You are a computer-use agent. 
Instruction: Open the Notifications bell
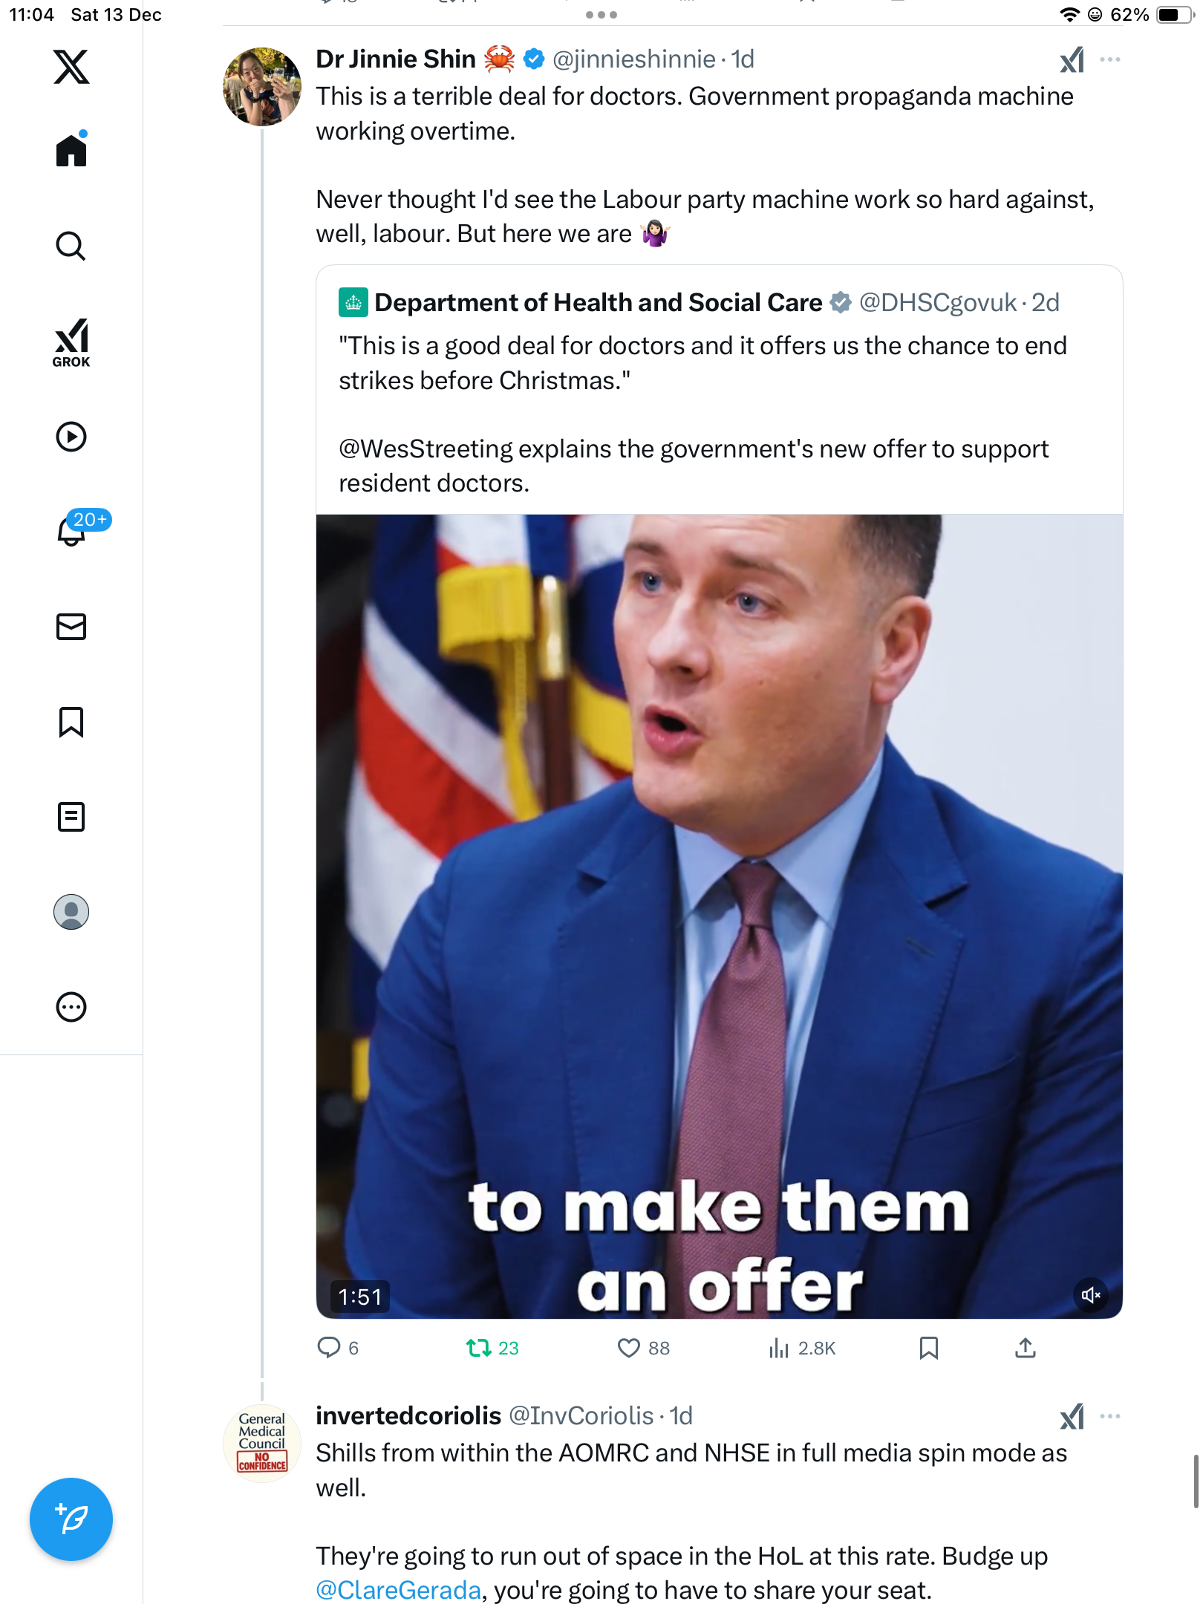(71, 531)
